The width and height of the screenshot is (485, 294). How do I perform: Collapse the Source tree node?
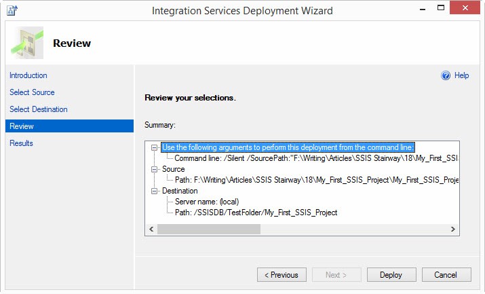155,169
